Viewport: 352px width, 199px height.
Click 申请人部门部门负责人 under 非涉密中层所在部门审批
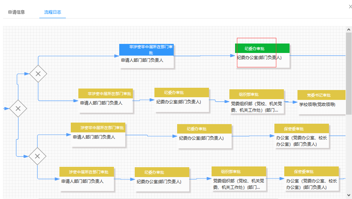pyautogui.click(x=101, y=103)
